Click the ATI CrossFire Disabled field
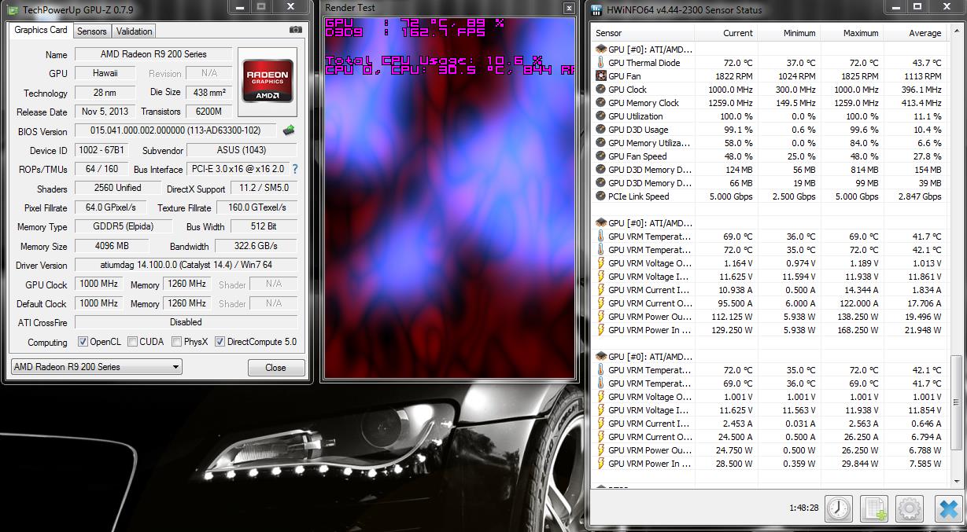Screen dimensions: 967x532 (186, 322)
